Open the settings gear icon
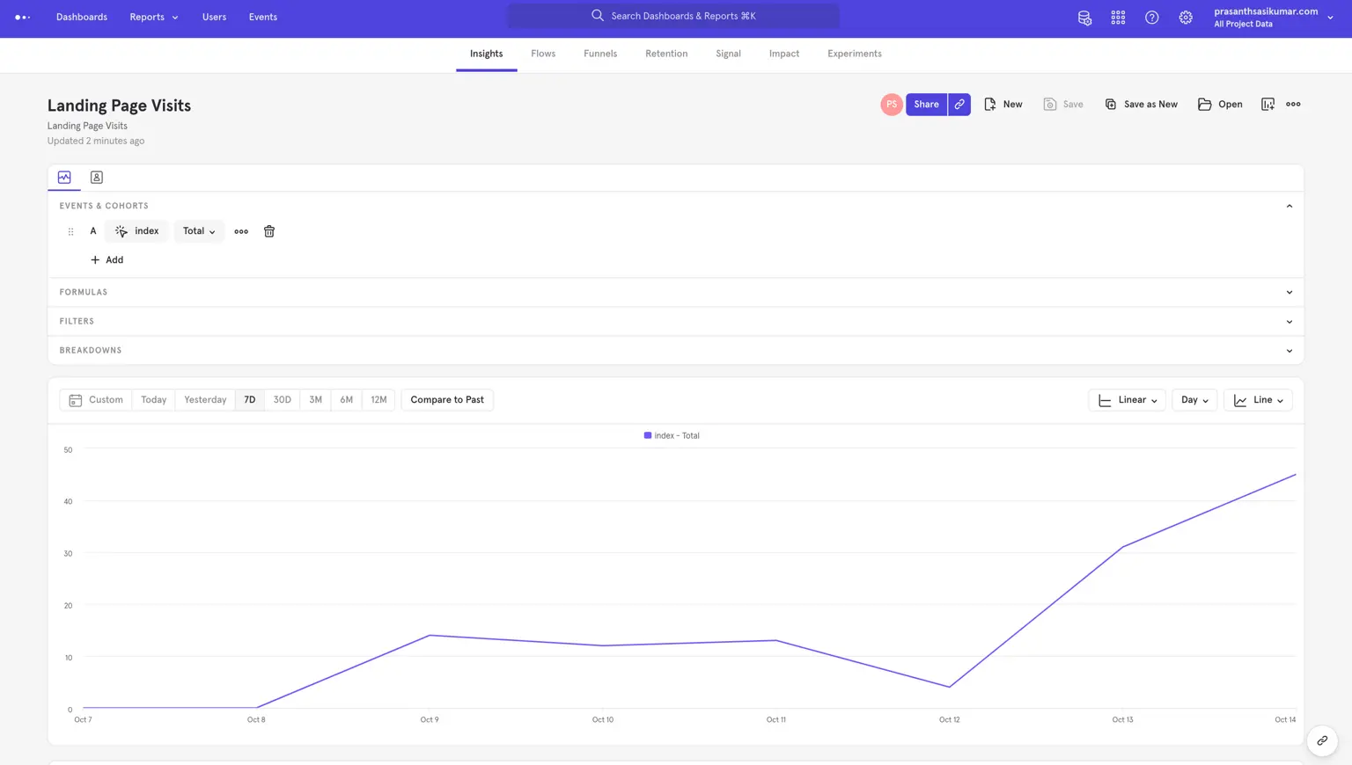 pyautogui.click(x=1186, y=18)
